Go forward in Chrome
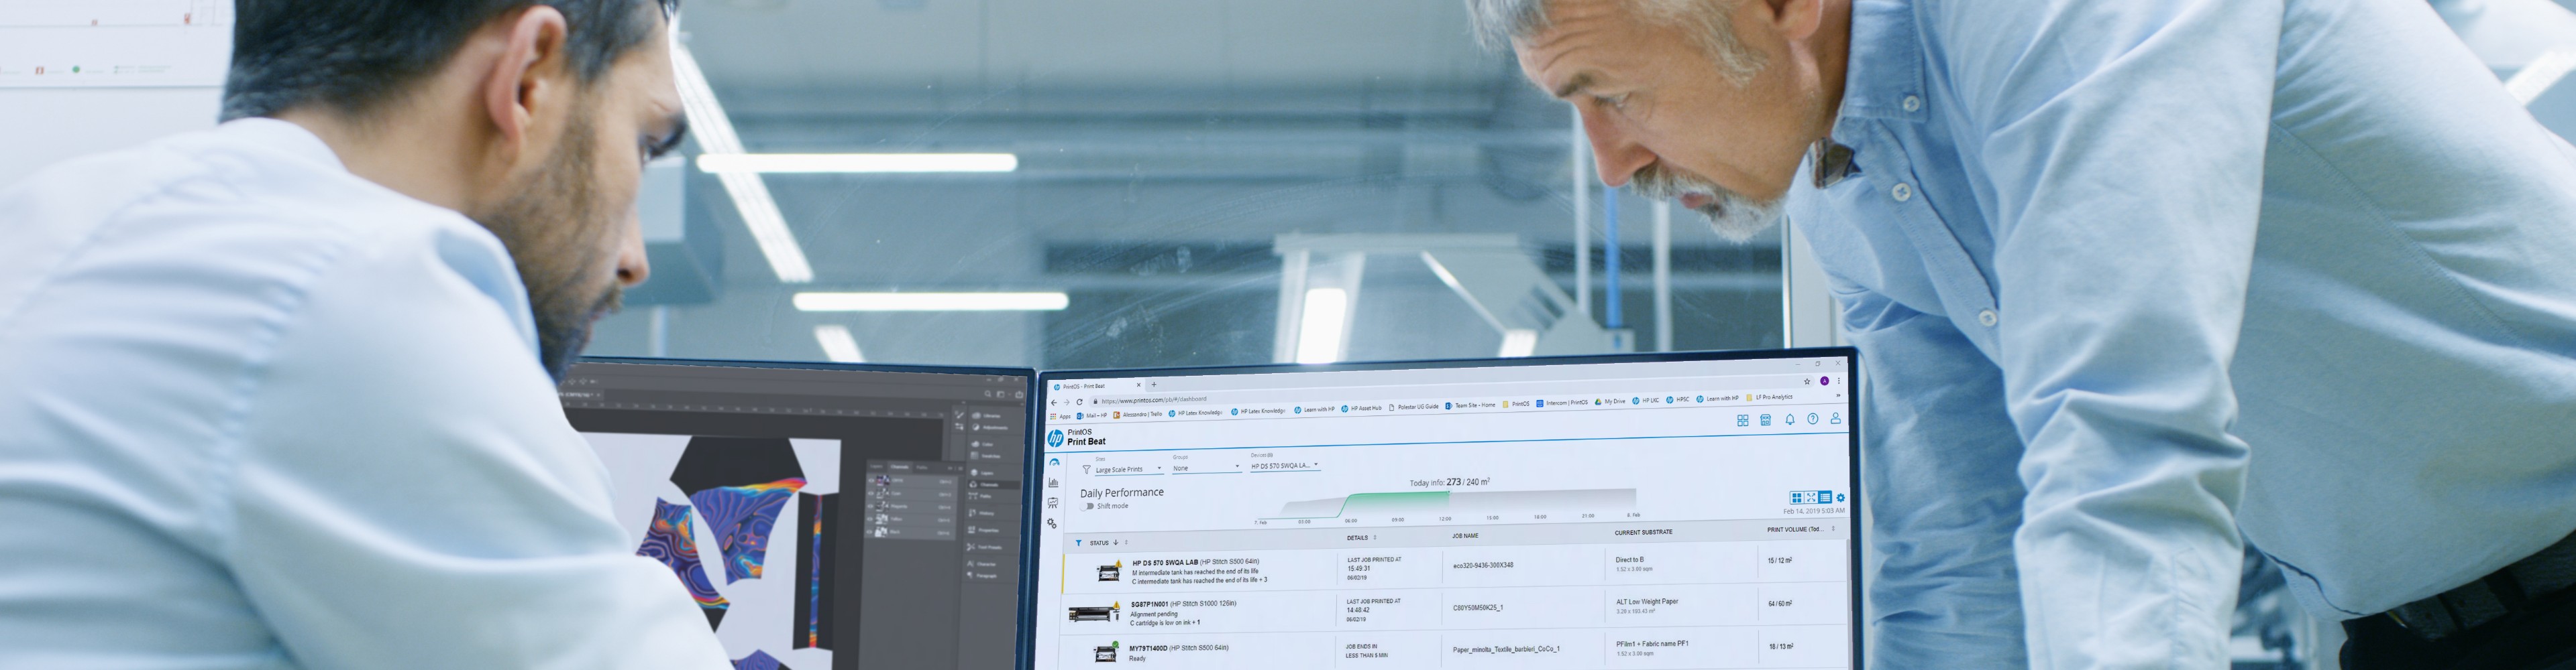 (1067, 403)
